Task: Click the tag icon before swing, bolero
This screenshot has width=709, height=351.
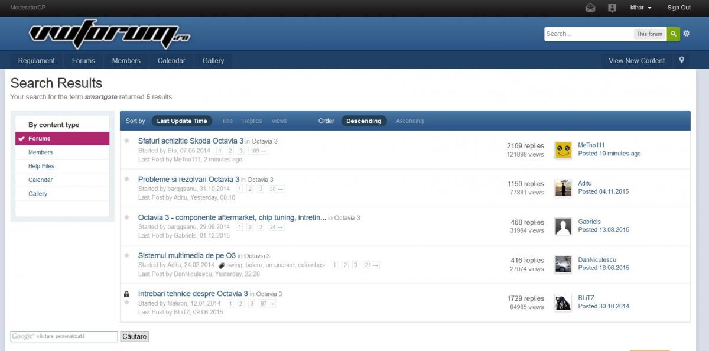Action: [x=222, y=265]
